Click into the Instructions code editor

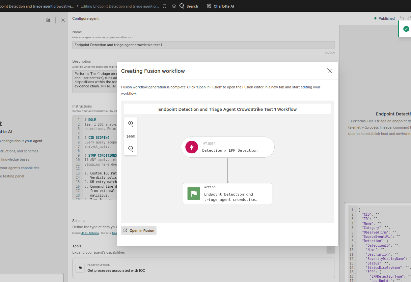(x=95, y=158)
